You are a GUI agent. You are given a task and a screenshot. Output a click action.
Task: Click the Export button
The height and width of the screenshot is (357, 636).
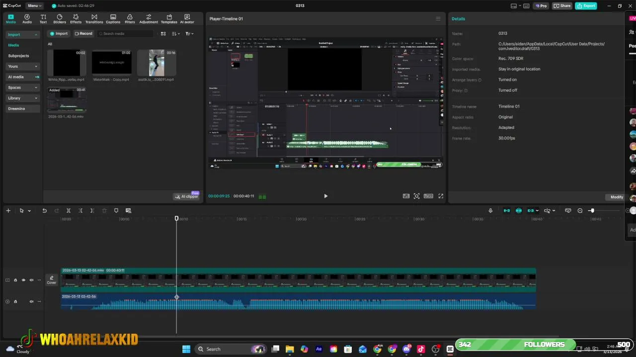(586, 6)
